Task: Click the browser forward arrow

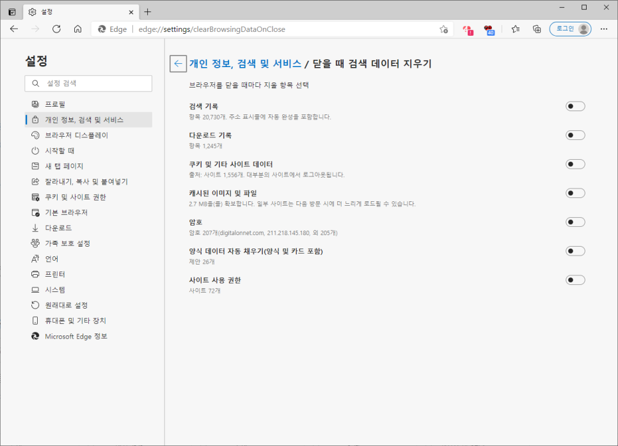Action: click(35, 29)
